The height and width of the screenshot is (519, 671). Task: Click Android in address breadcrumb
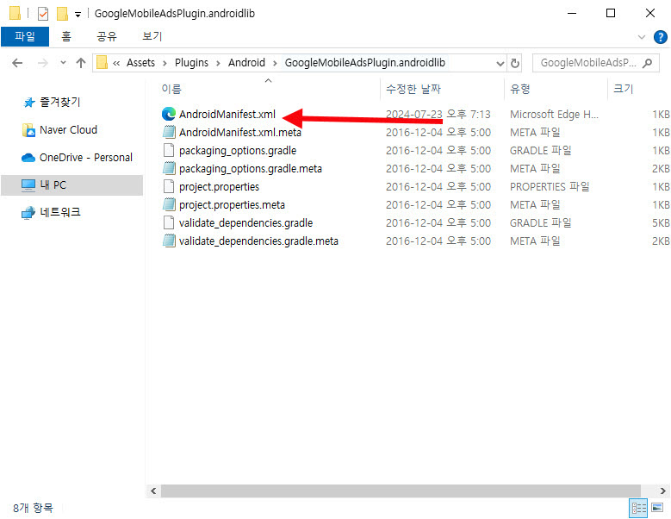(x=246, y=63)
